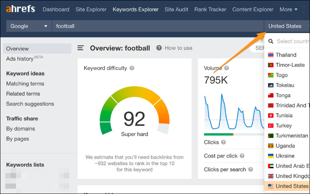Screen dimensions: 310x194
Task: Choose Togo in the country list
Action: tap(287, 75)
